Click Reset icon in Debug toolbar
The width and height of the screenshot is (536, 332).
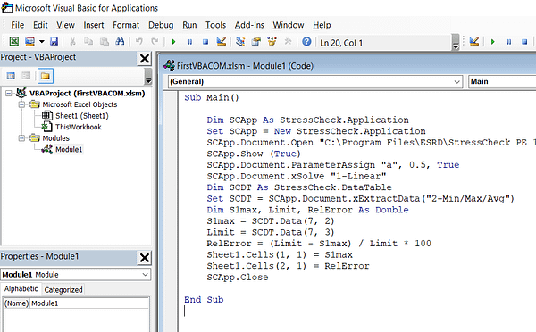(x=524, y=42)
